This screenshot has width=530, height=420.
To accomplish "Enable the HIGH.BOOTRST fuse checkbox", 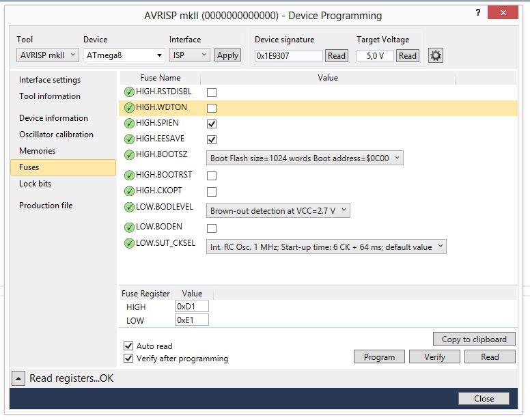I will click(x=212, y=176).
